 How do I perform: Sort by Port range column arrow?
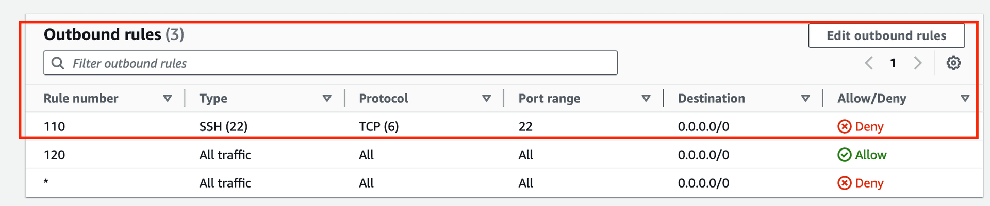pyautogui.click(x=646, y=98)
